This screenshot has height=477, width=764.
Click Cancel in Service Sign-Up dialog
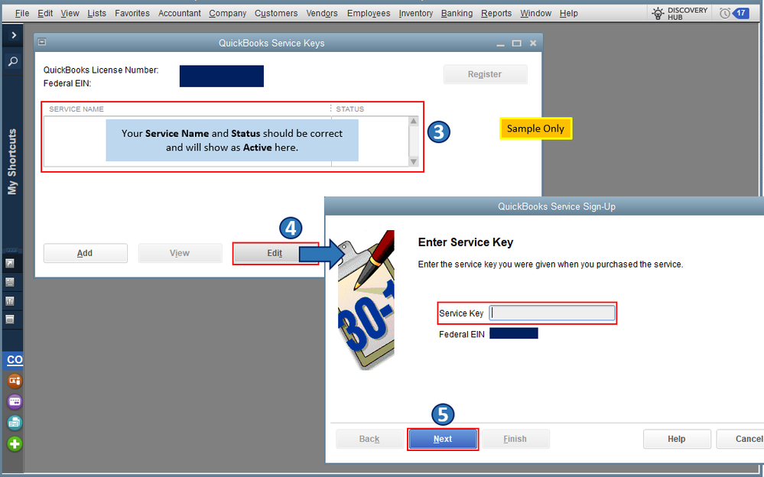740,439
